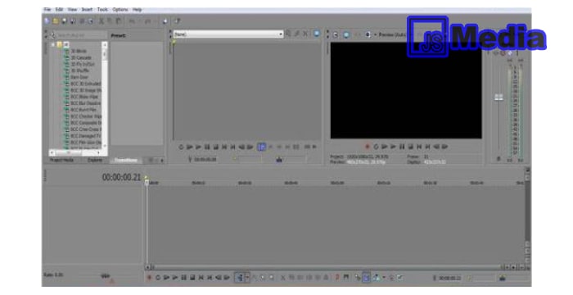Select the 3D Cascade transition
Image resolution: width=573 pixels, height=295 pixels.
tap(81, 58)
